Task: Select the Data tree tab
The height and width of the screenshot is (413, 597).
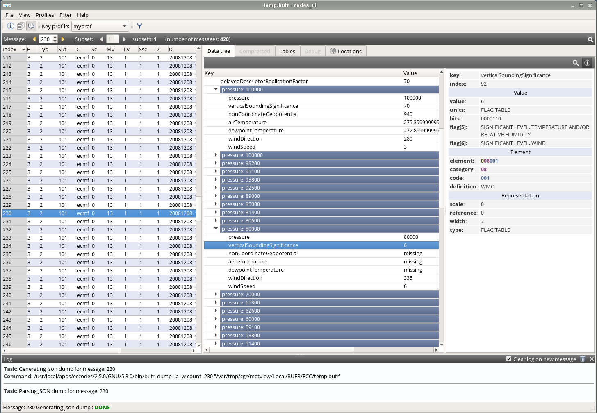Action: coord(219,51)
